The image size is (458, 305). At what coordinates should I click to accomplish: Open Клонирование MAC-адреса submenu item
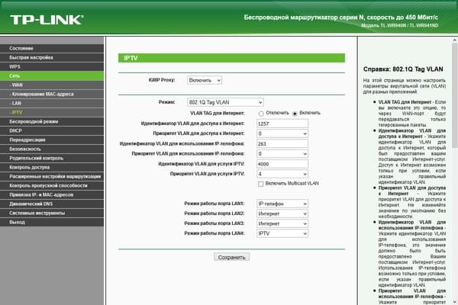coord(52,94)
